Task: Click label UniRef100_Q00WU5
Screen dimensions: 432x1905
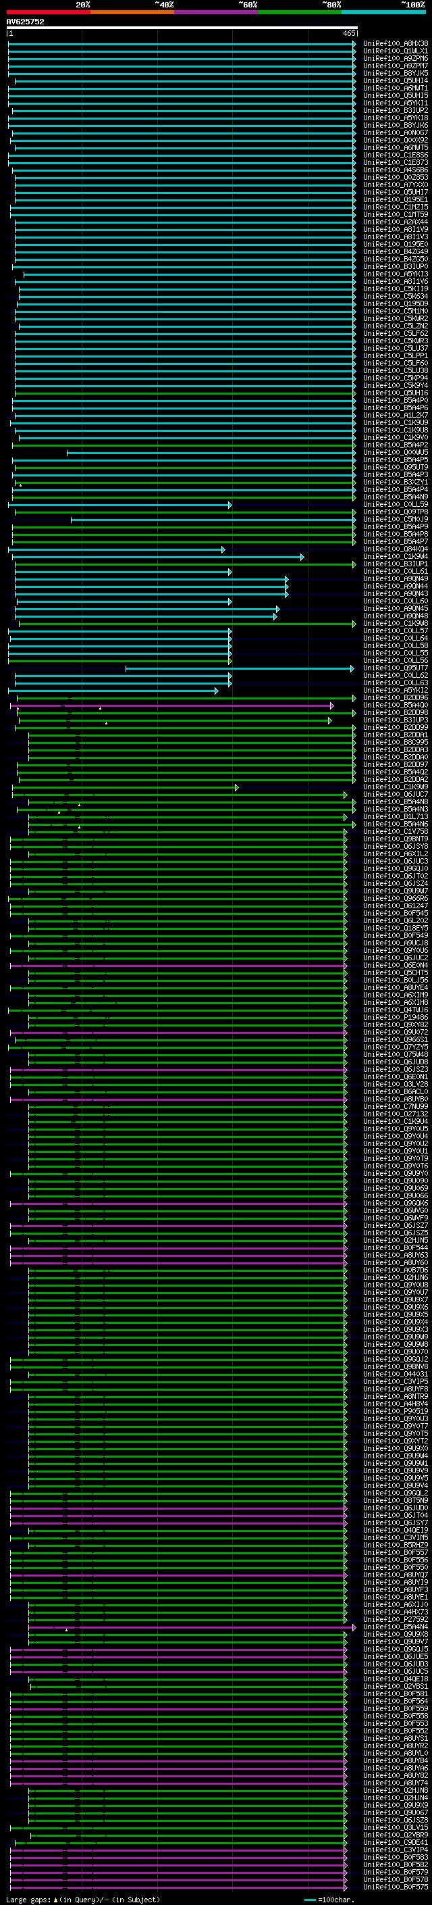Action: point(396,453)
